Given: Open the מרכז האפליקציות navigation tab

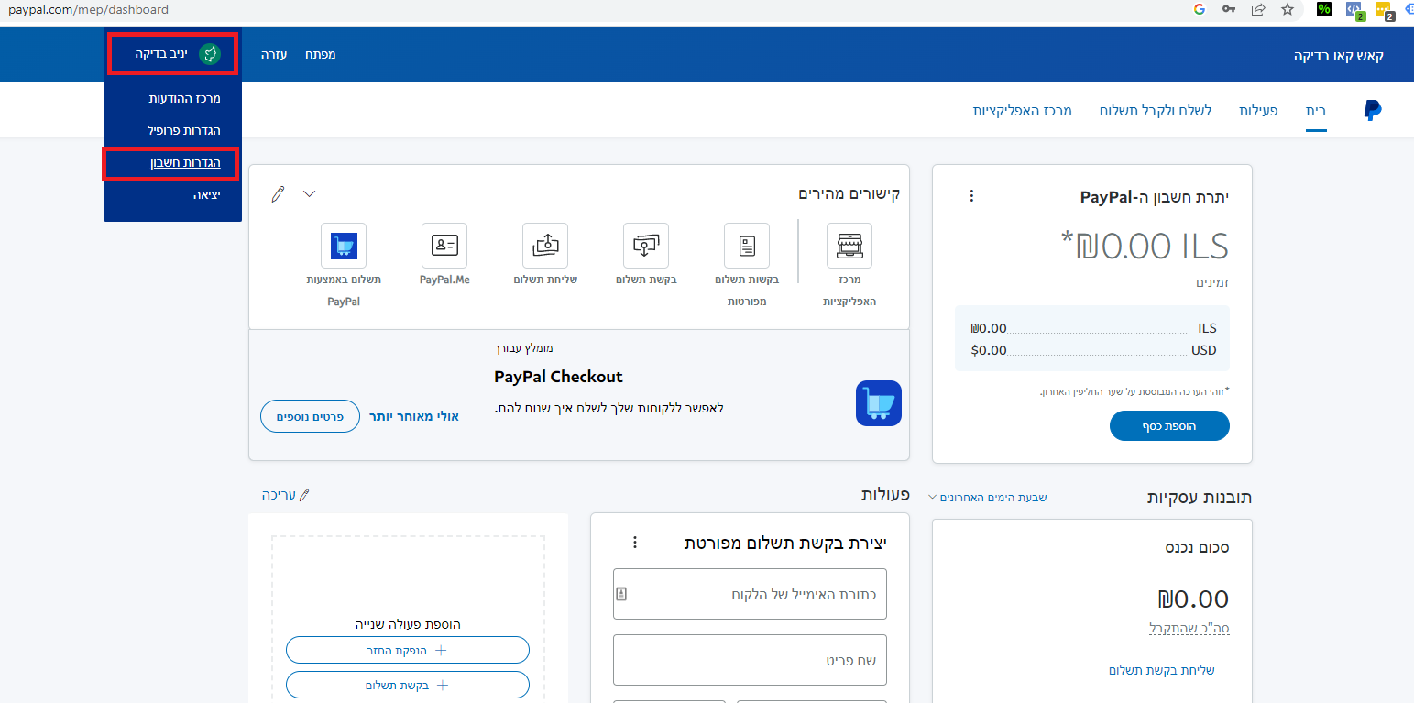Looking at the screenshot, I should pyautogui.click(x=1022, y=111).
